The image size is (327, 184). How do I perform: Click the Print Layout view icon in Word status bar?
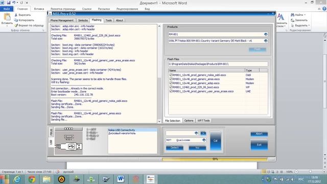pyautogui.click(x=264, y=172)
